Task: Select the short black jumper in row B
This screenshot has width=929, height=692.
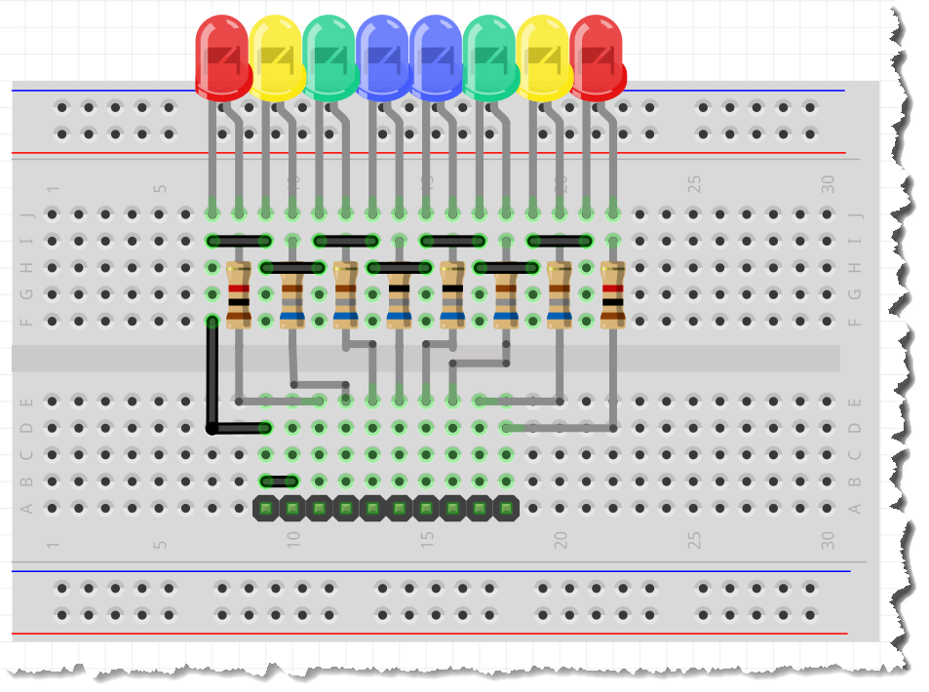Action: (280, 481)
